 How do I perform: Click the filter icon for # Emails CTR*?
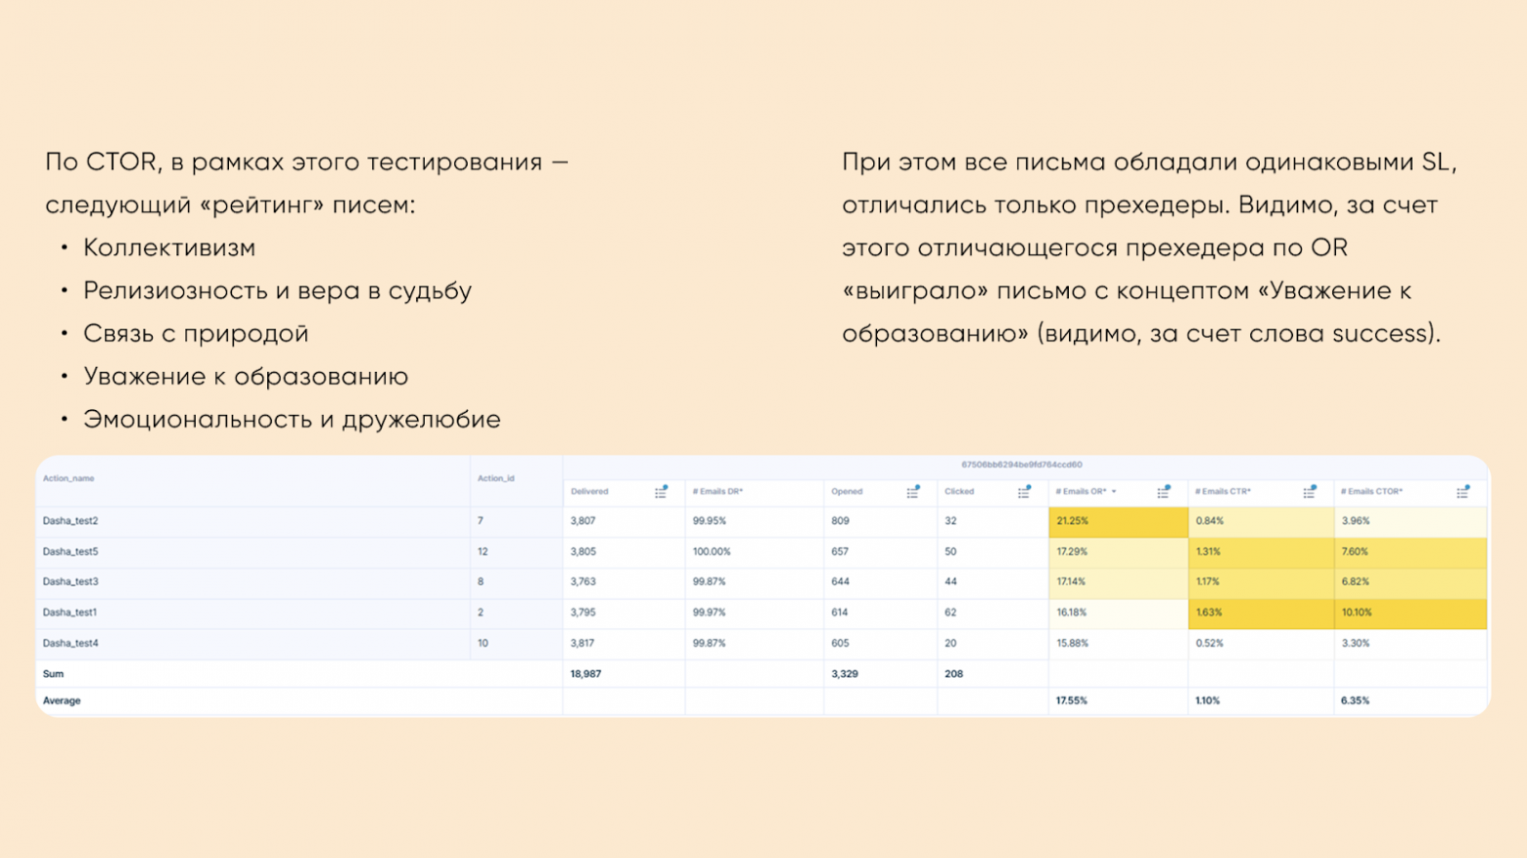point(1310,491)
